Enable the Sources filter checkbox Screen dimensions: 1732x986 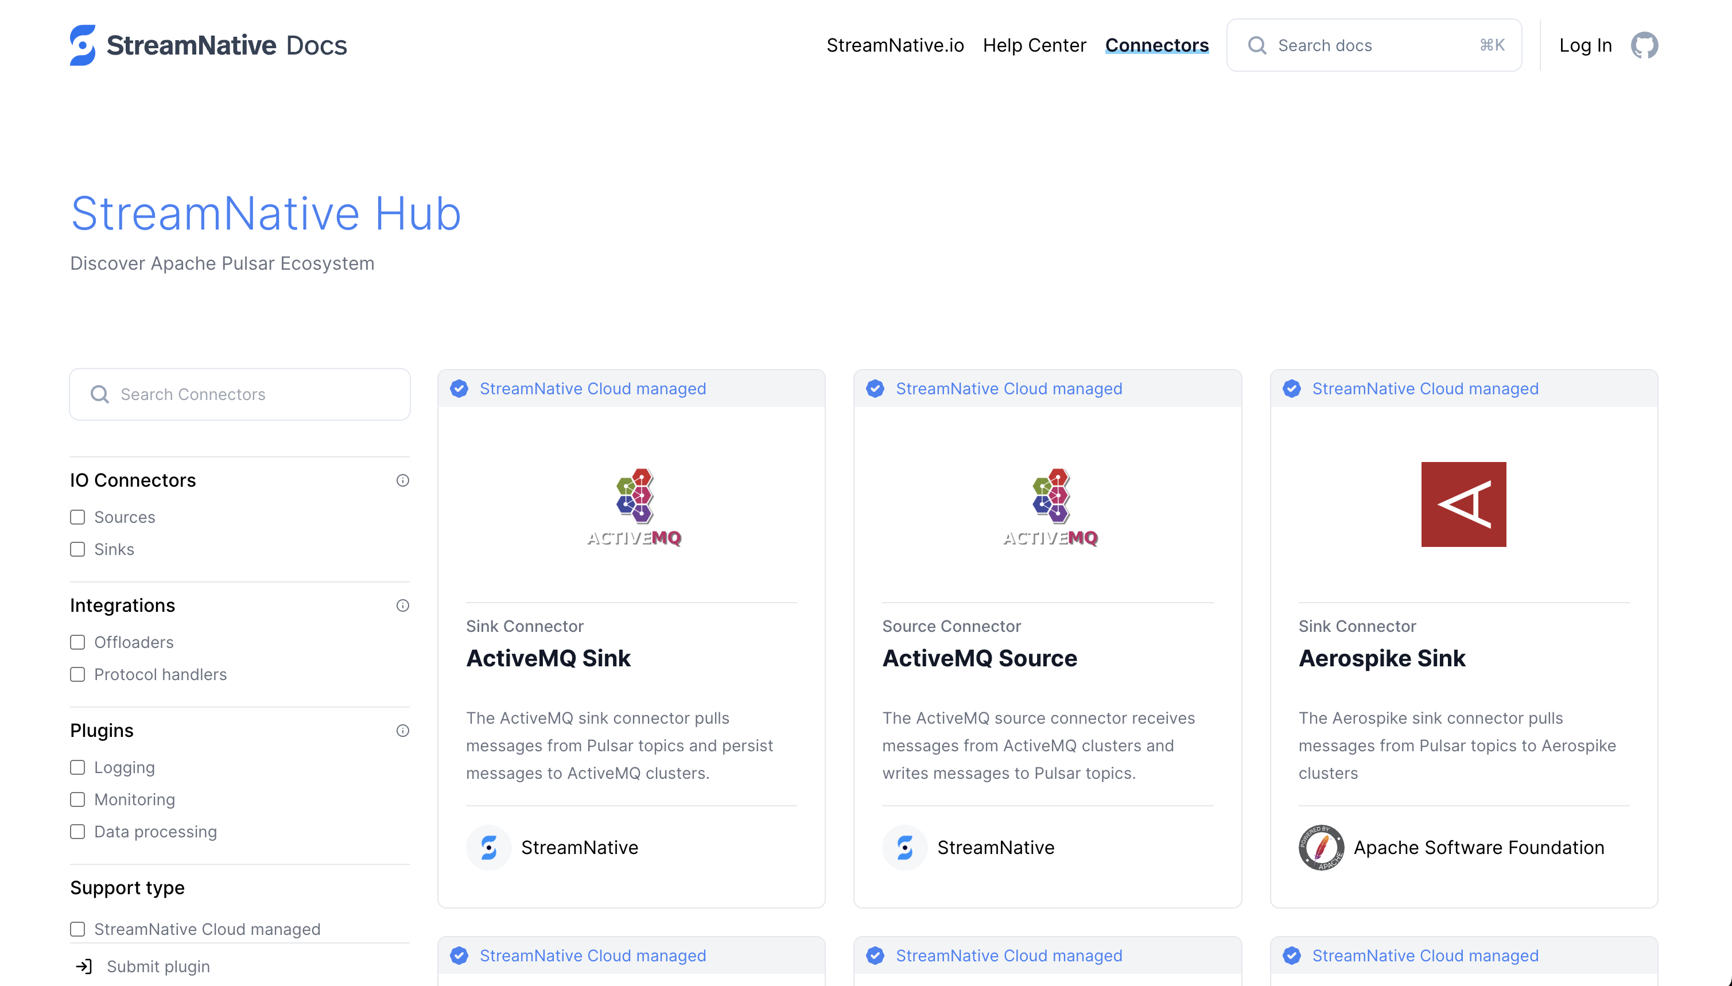[x=77, y=517]
